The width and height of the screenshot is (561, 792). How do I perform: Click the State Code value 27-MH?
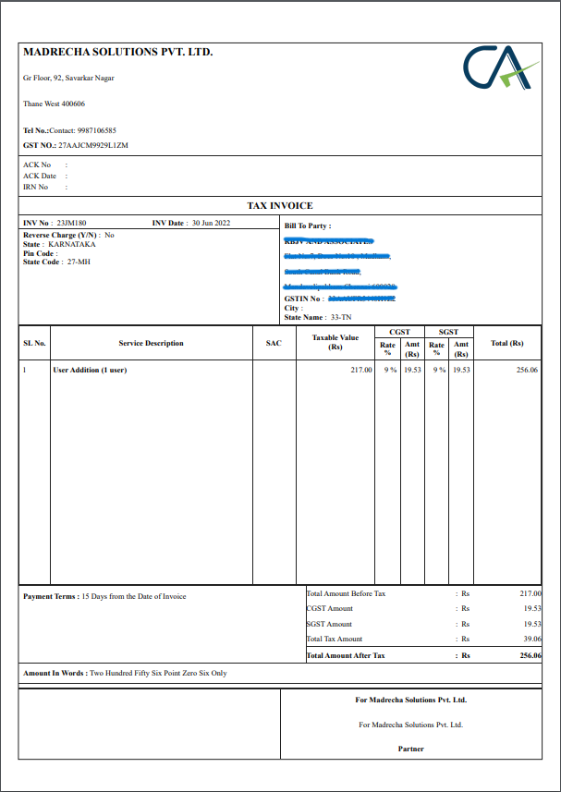click(x=79, y=262)
